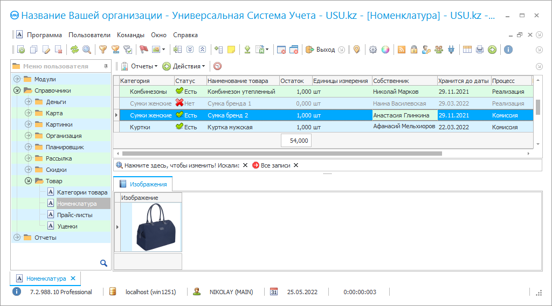
Task: Open the Отчеты dropdown
Action: [x=140, y=66]
